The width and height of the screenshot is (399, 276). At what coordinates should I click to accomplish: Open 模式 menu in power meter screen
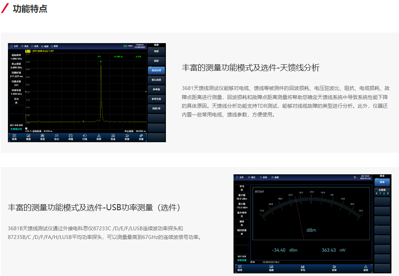tap(252, 177)
